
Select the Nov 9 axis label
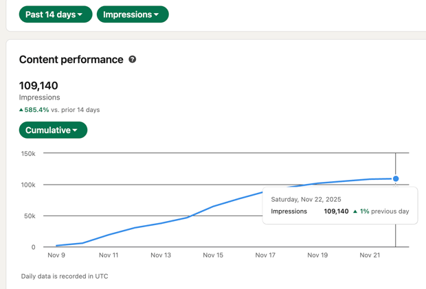pos(56,255)
